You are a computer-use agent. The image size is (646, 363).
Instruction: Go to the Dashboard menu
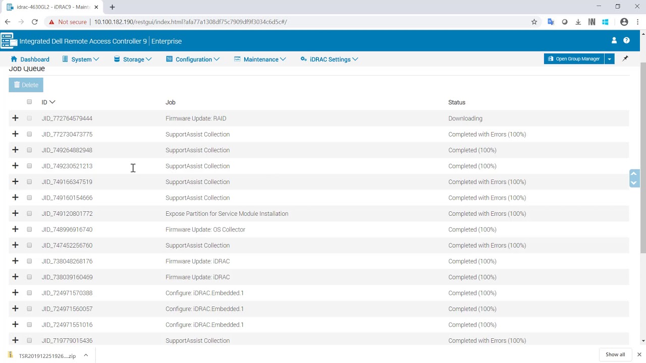tap(30, 59)
